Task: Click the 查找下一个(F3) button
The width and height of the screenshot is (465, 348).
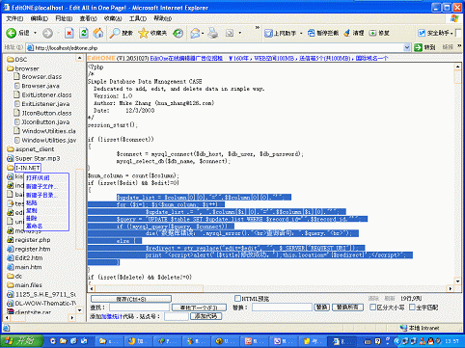Action: (199, 308)
